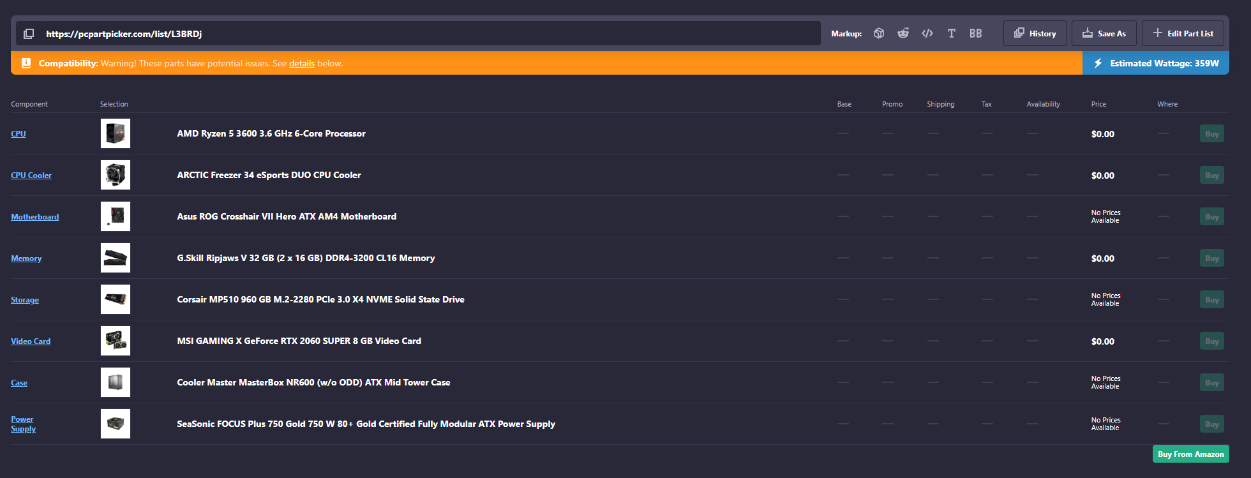
Task: Open Cooler Master MasterBox NR600 case name
Action: click(313, 382)
